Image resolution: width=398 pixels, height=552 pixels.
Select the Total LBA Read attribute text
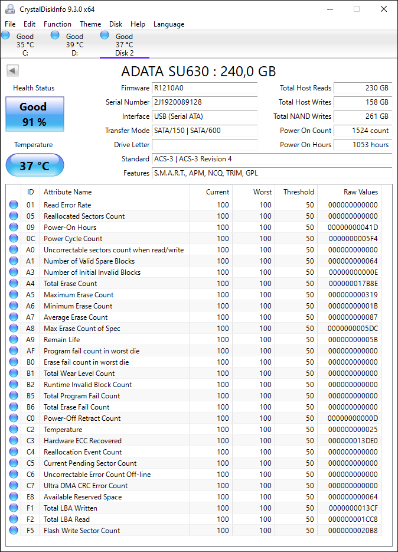[x=67, y=519]
